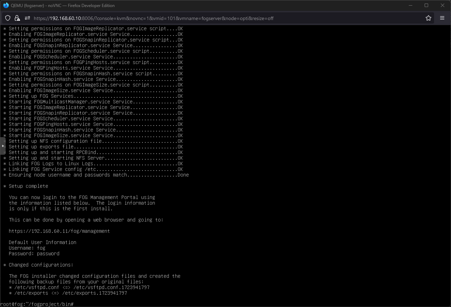Click 'Starting FOGScheduler.service Service' line
This screenshot has height=307, width=451.
coord(93,119)
